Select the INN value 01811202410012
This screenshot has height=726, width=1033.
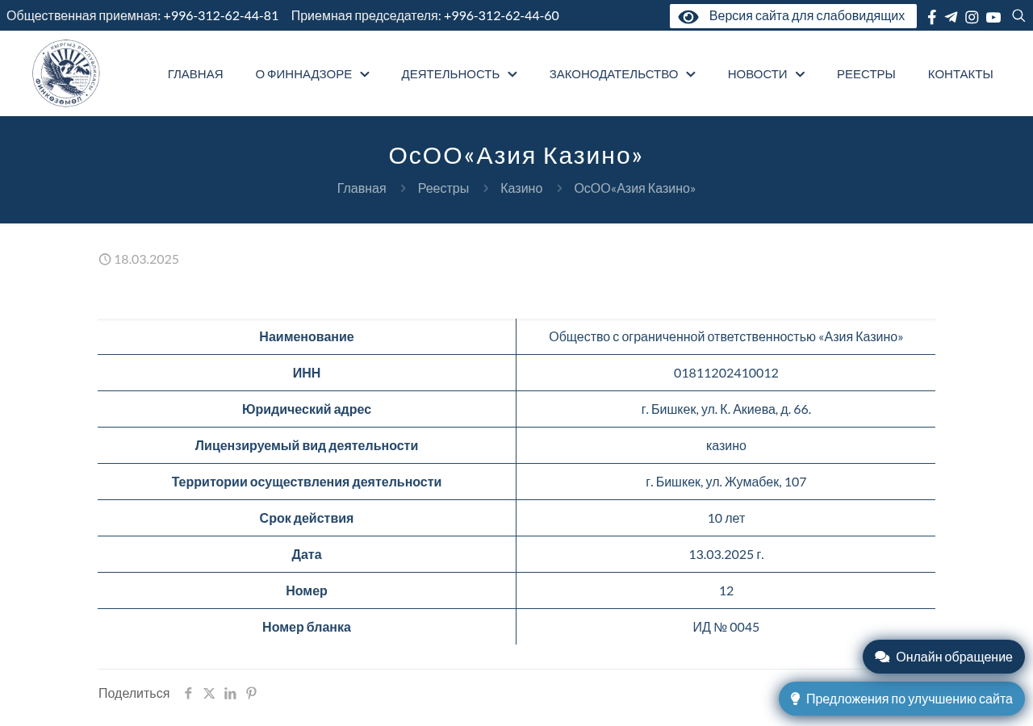726,373
